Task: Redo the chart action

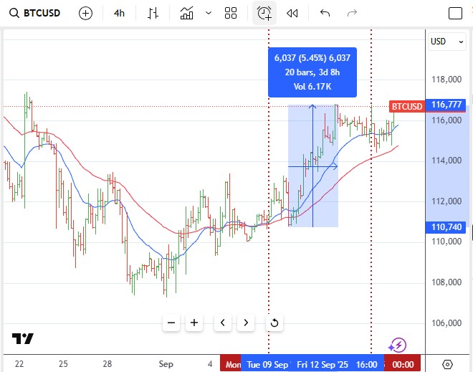Action: (352, 13)
